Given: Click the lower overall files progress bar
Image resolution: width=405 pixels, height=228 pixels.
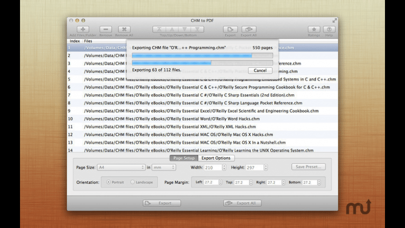Looking at the screenshot, I should coord(202,62).
